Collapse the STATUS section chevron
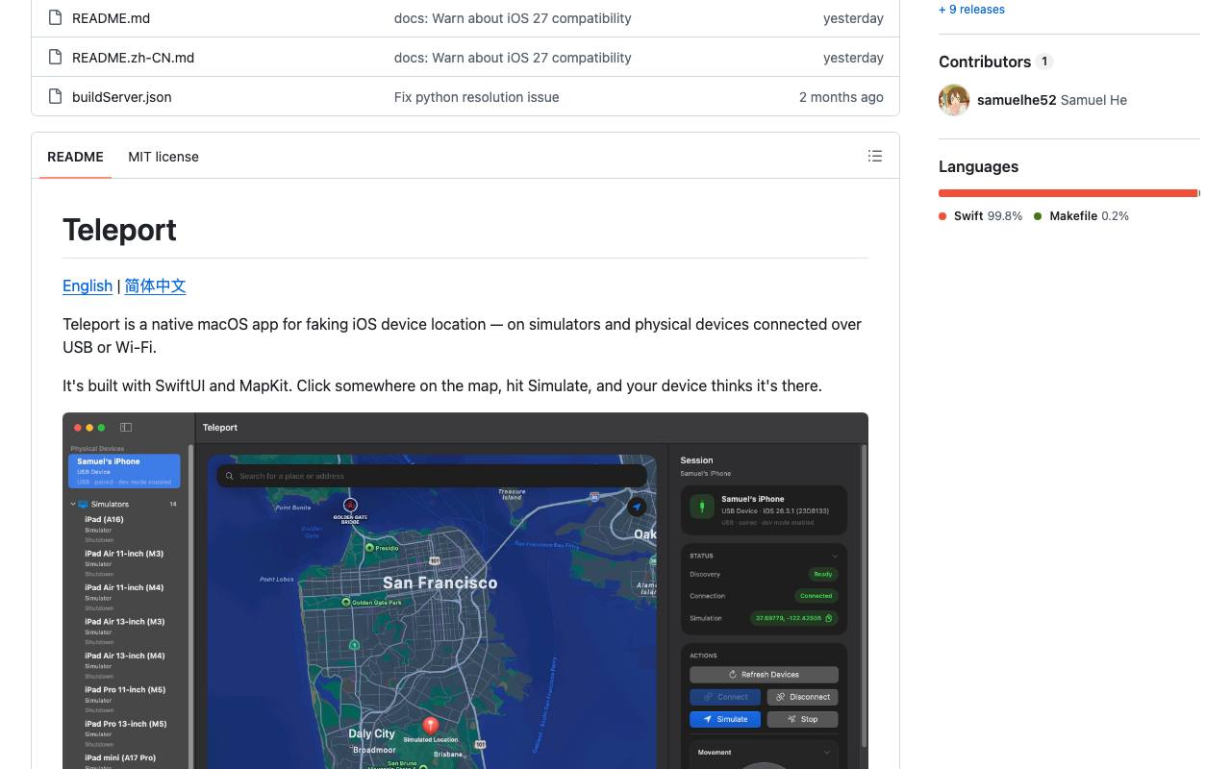Screen dimensions: 1231x769 [835, 556]
